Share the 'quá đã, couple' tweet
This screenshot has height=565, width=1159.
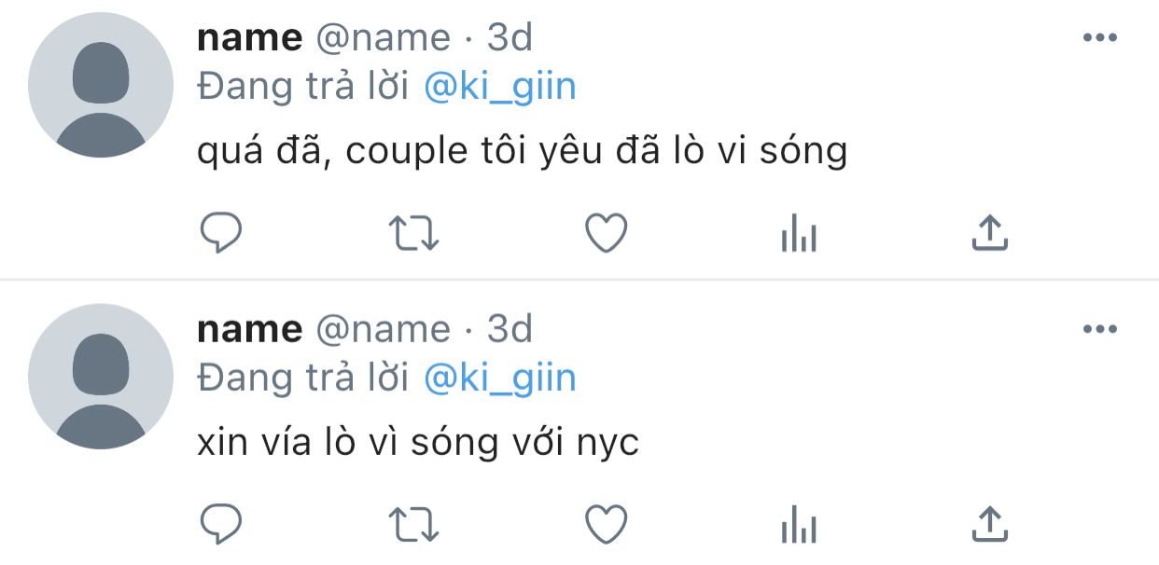989,233
